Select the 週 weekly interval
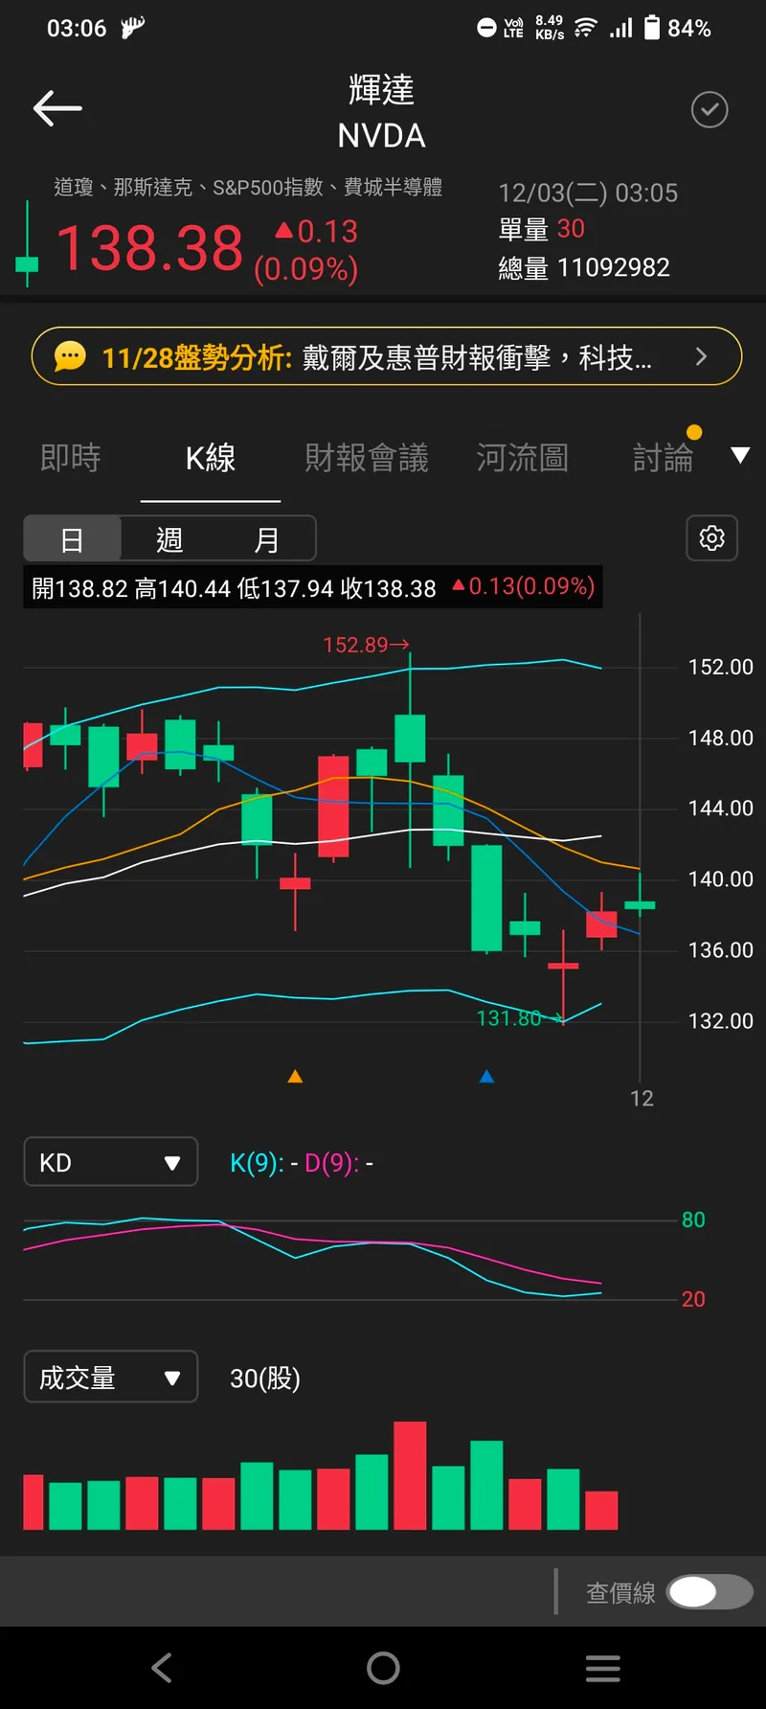This screenshot has height=1709, width=766. (169, 539)
